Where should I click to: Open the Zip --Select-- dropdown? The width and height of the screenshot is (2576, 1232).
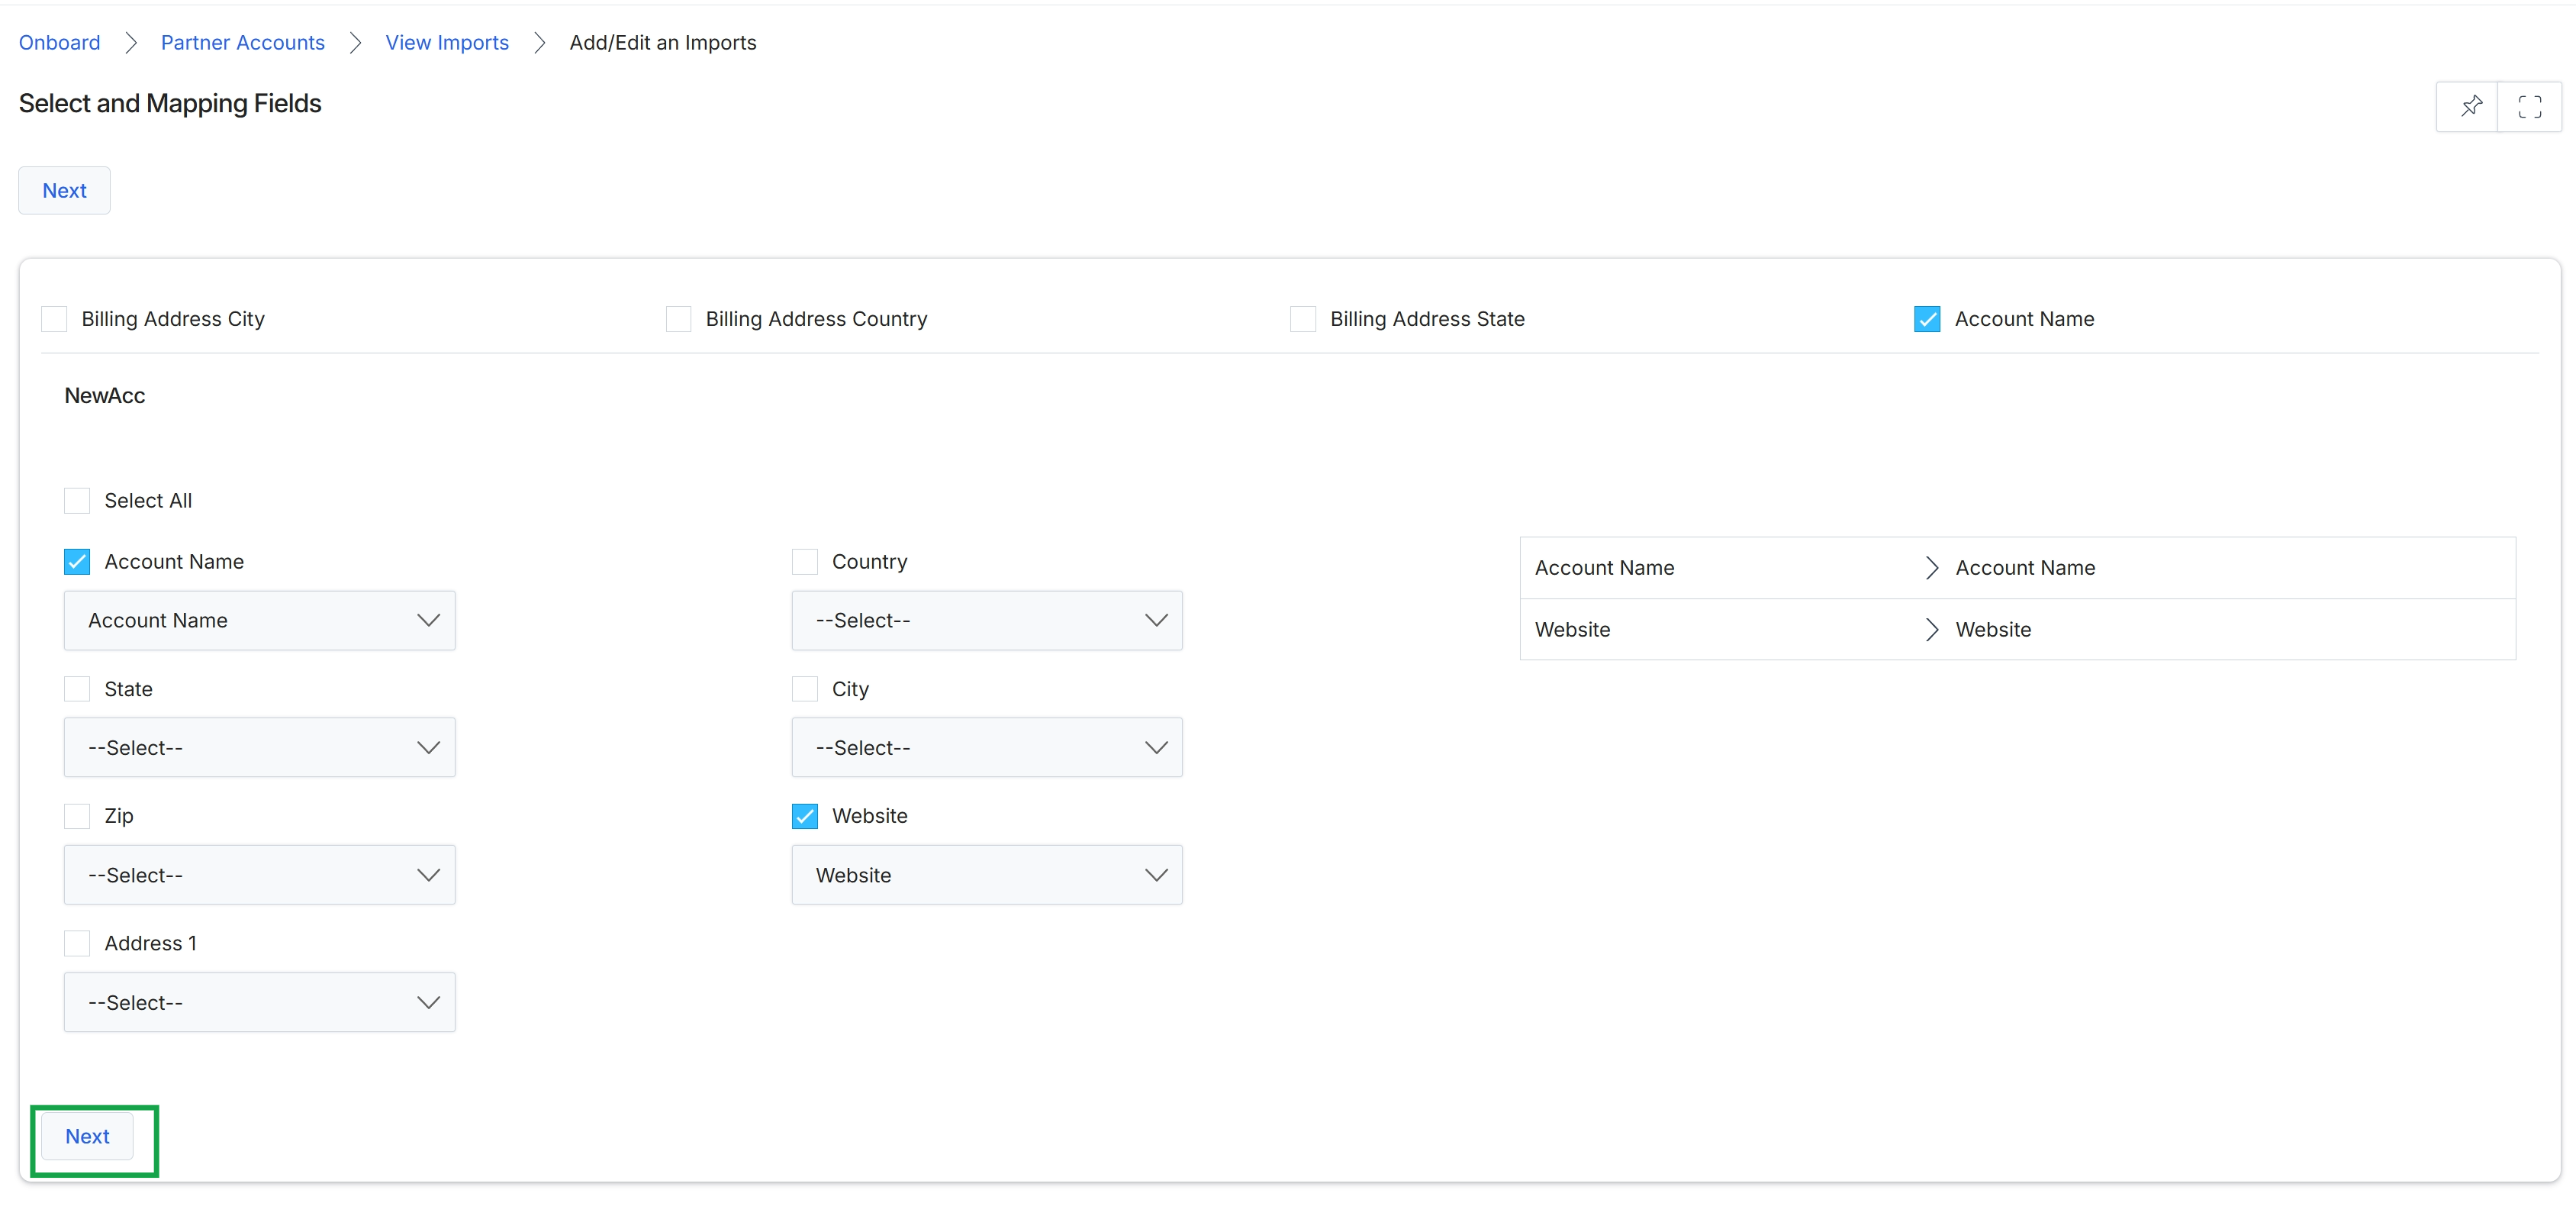point(259,875)
